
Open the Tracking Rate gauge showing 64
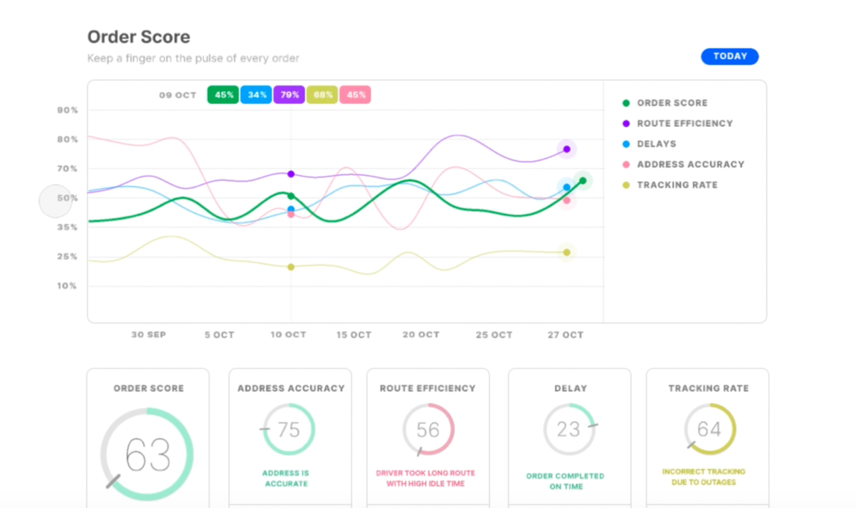(709, 429)
